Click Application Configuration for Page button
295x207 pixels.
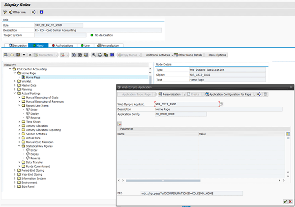tap(230, 94)
